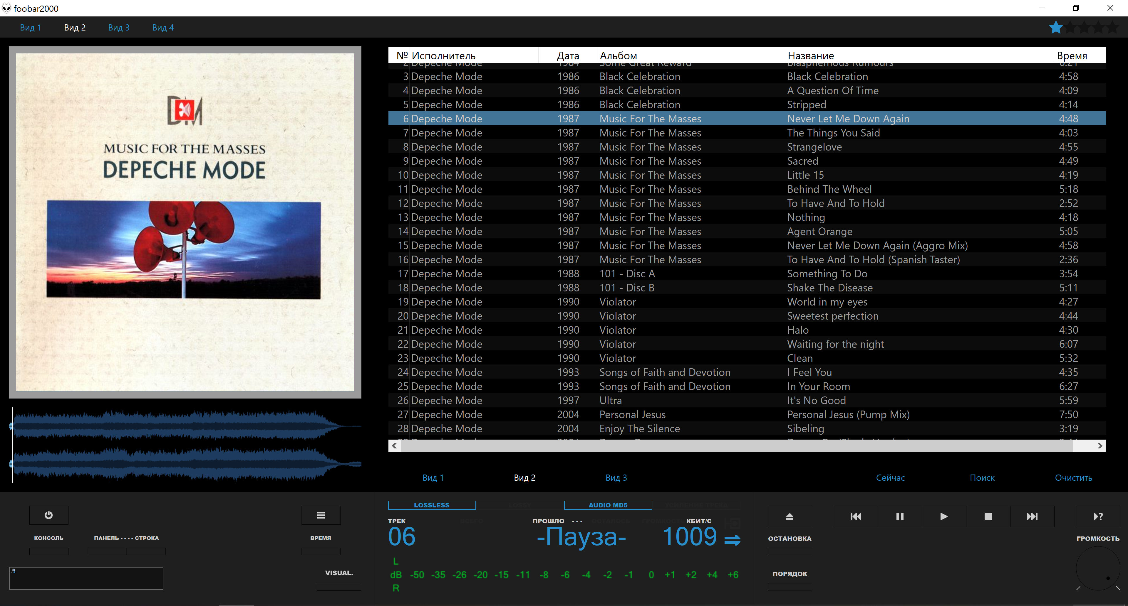Toggle the button under ВРЕМЯ
This screenshot has width=1128, height=606.
tap(321, 551)
